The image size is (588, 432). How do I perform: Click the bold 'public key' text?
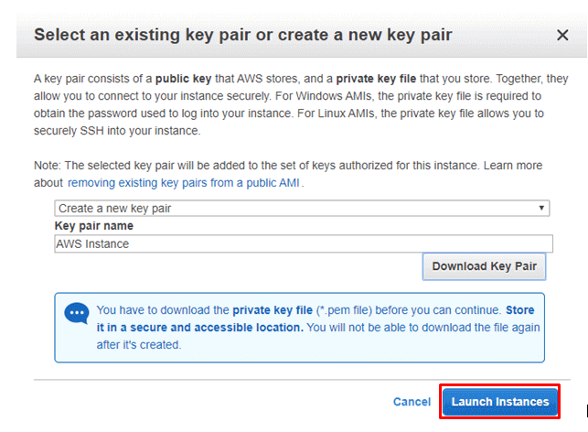tap(184, 79)
